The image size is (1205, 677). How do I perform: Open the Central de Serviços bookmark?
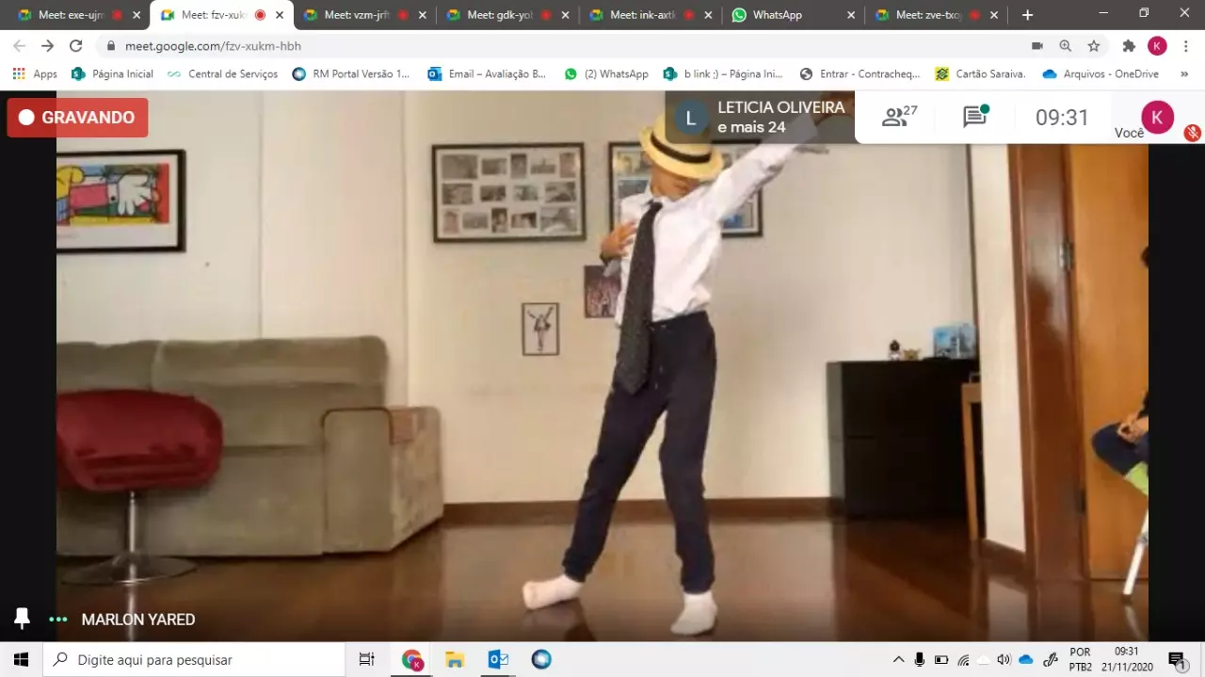[222, 73]
